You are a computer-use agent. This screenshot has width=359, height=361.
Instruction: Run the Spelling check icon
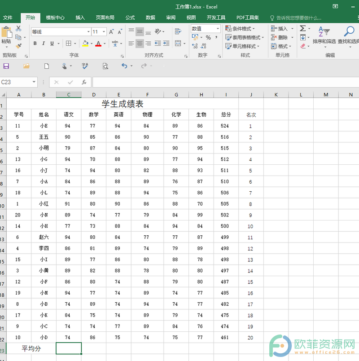pyautogui.click(x=85, y=66)
